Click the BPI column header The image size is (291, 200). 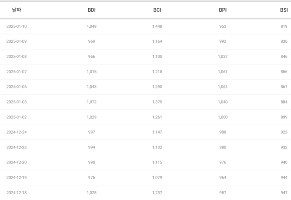(223, 10)
